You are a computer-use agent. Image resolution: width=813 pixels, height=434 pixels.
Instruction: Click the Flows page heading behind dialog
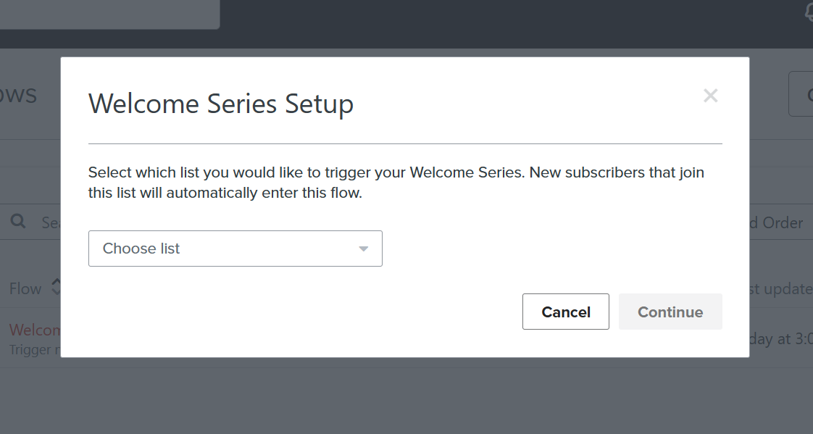[x=19, y=94]
